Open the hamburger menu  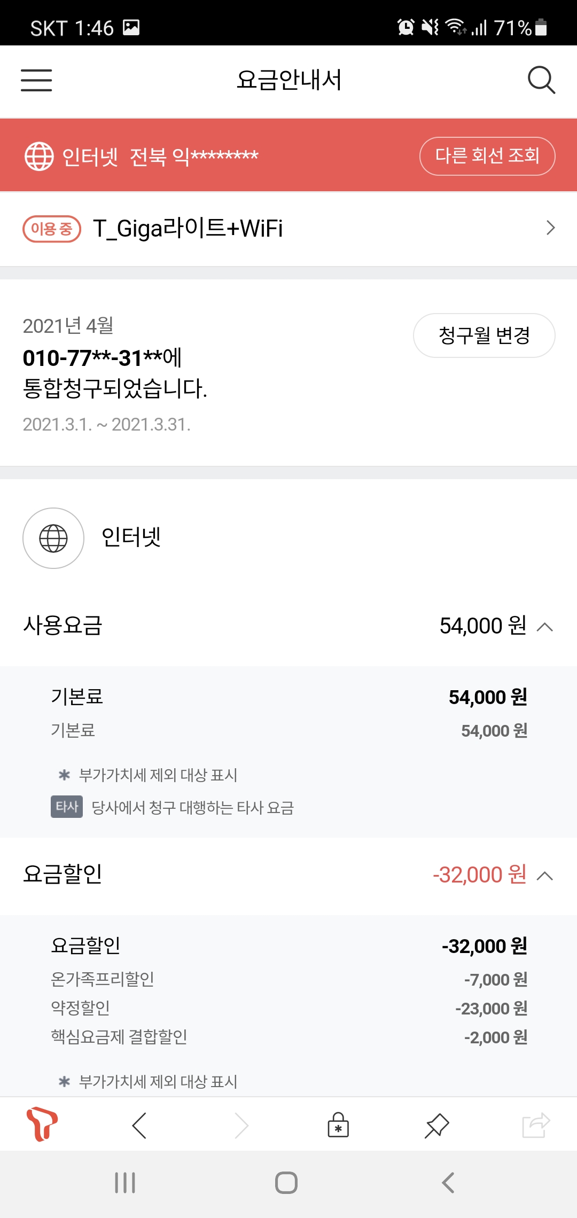click(x=36, y=80)
